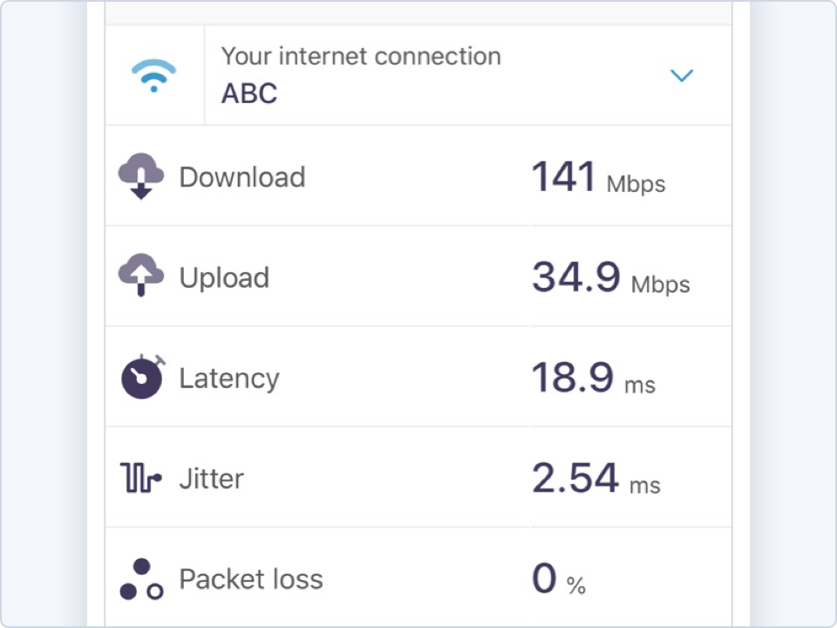
Task: Click the 2.54 ms jitter value
Action: click(x=595, y=478)
